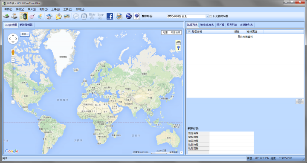
Task: Open the 照片(P) menu
Action: (x=32, y=9)
